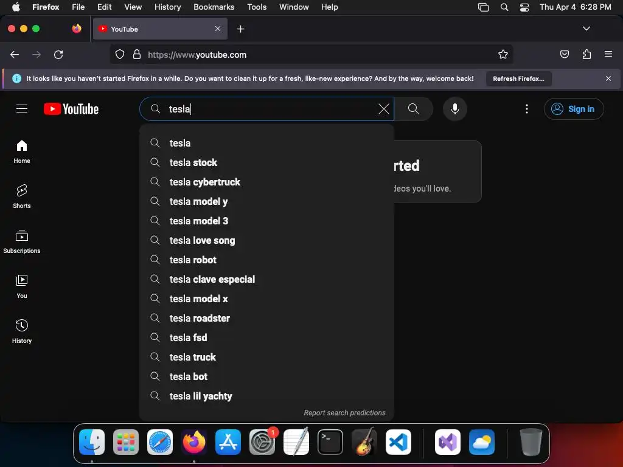Viewport: 623px width, 467px height.
Task: Click the Firefox address bar URL
Action: 197,55
